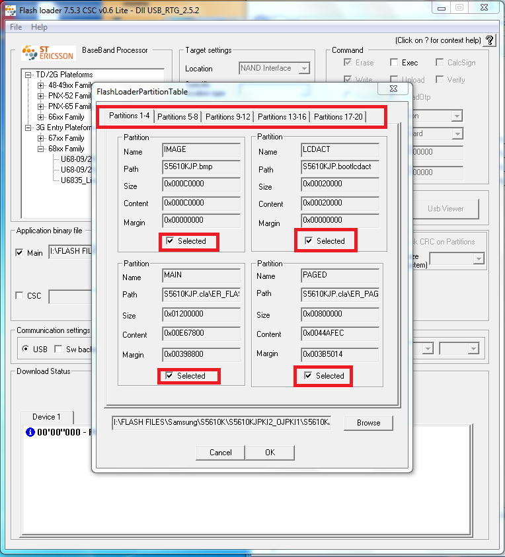Toggle Selected checkbox for LCDACT partition
Screen dimensions: 505x557
pos(309,241)
